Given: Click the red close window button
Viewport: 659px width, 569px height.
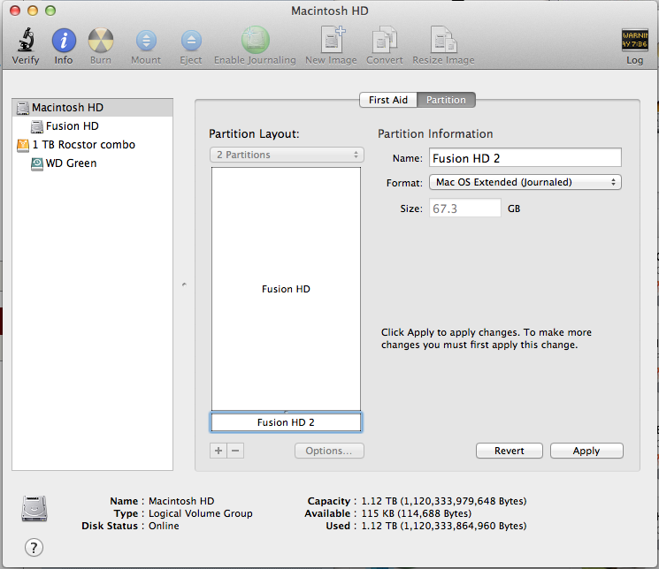Looking at the screenshot, I should coord(15,11).
